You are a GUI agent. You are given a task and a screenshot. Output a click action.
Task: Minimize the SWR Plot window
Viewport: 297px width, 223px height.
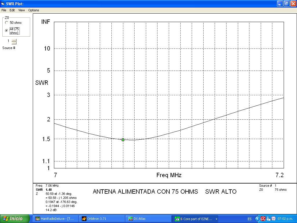[280, 3]
